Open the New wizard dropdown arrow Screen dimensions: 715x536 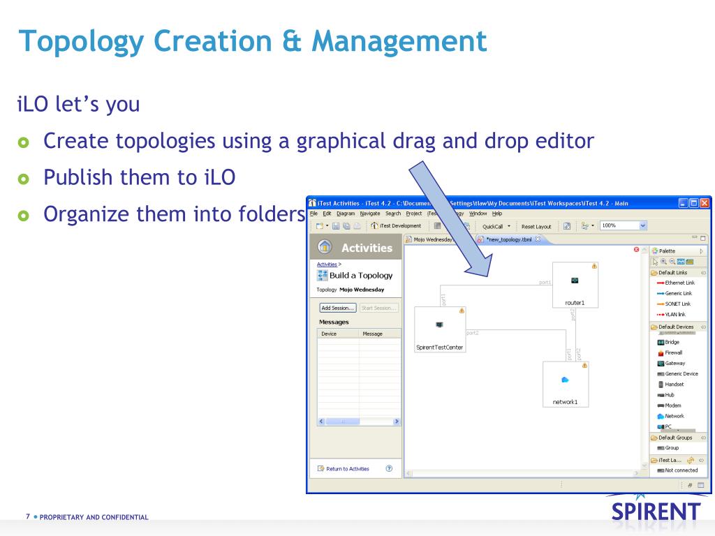327,225
